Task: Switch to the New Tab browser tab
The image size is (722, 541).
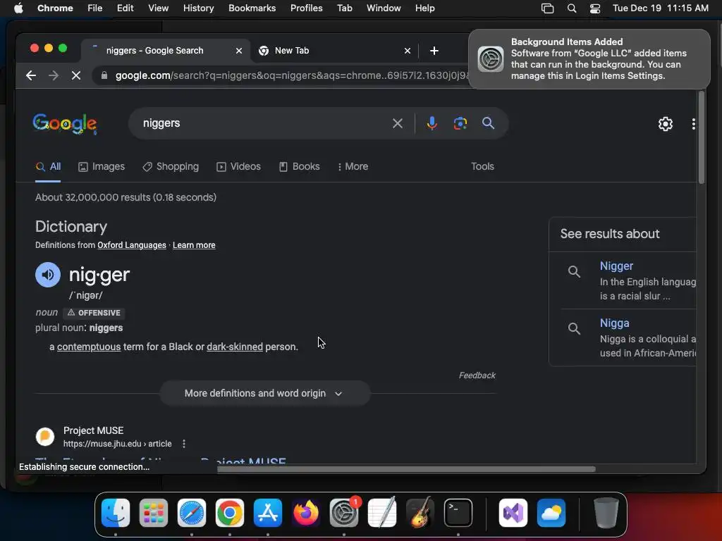Action: [x=335, y=51]
